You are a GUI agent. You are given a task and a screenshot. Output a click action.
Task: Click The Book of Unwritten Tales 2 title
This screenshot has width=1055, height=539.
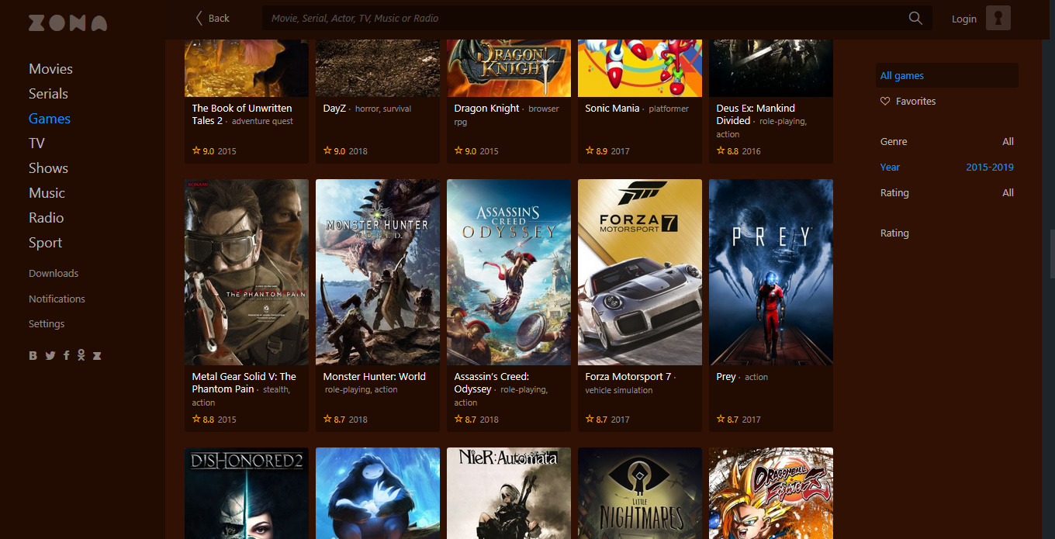242,114
